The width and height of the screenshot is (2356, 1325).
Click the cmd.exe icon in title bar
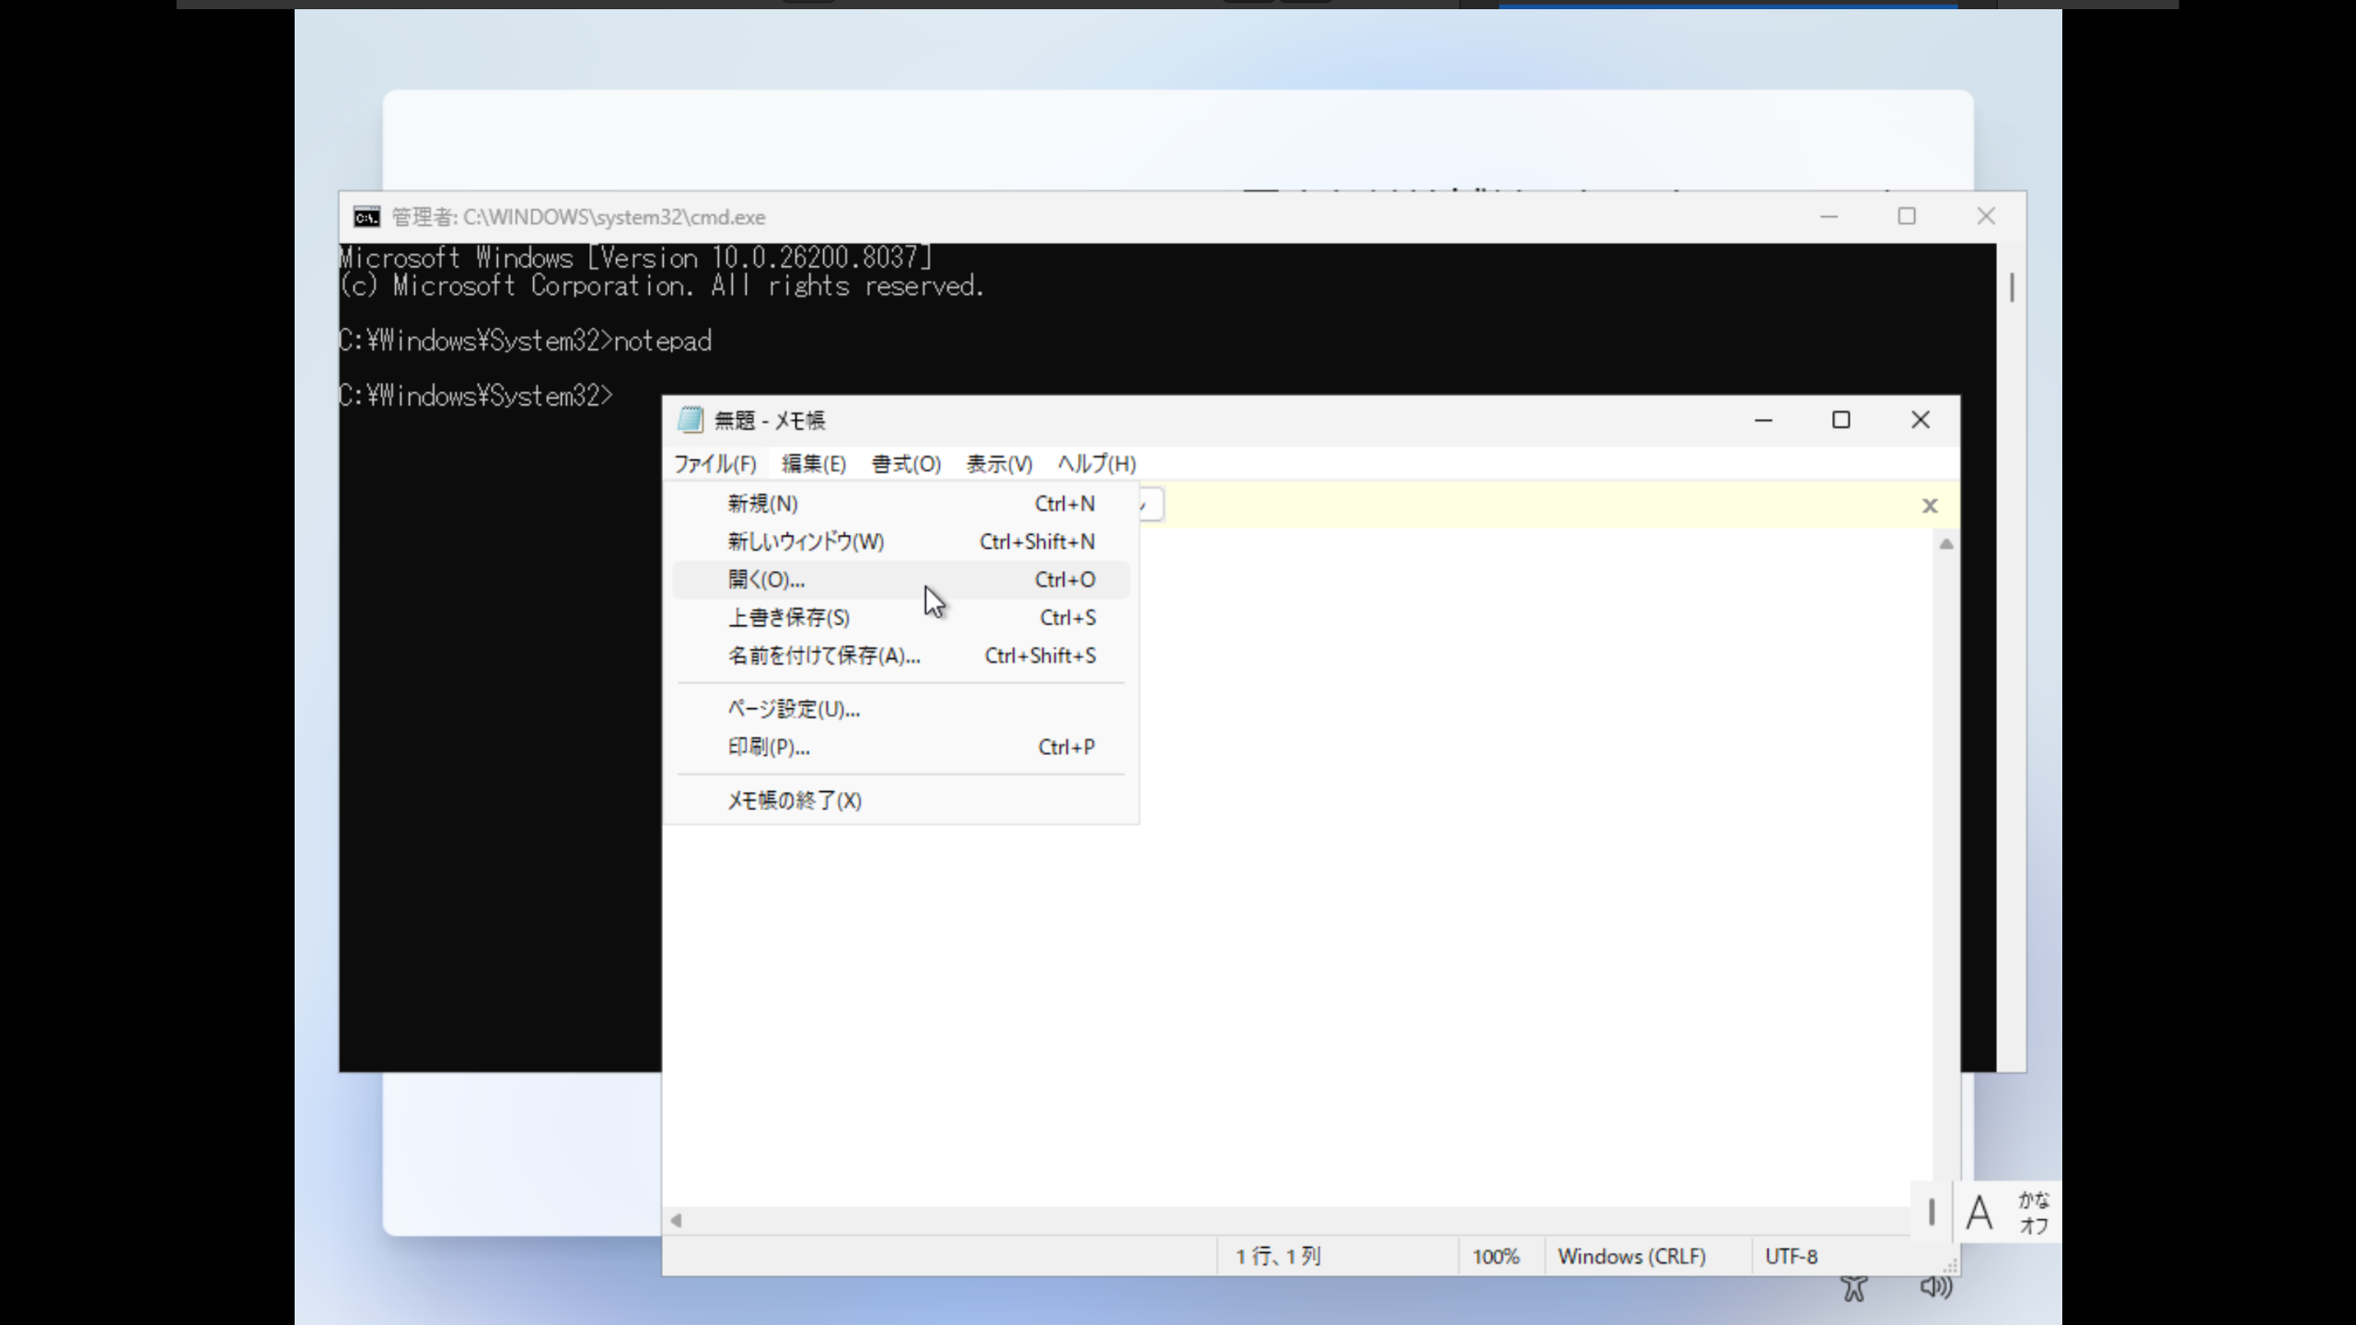366,217
